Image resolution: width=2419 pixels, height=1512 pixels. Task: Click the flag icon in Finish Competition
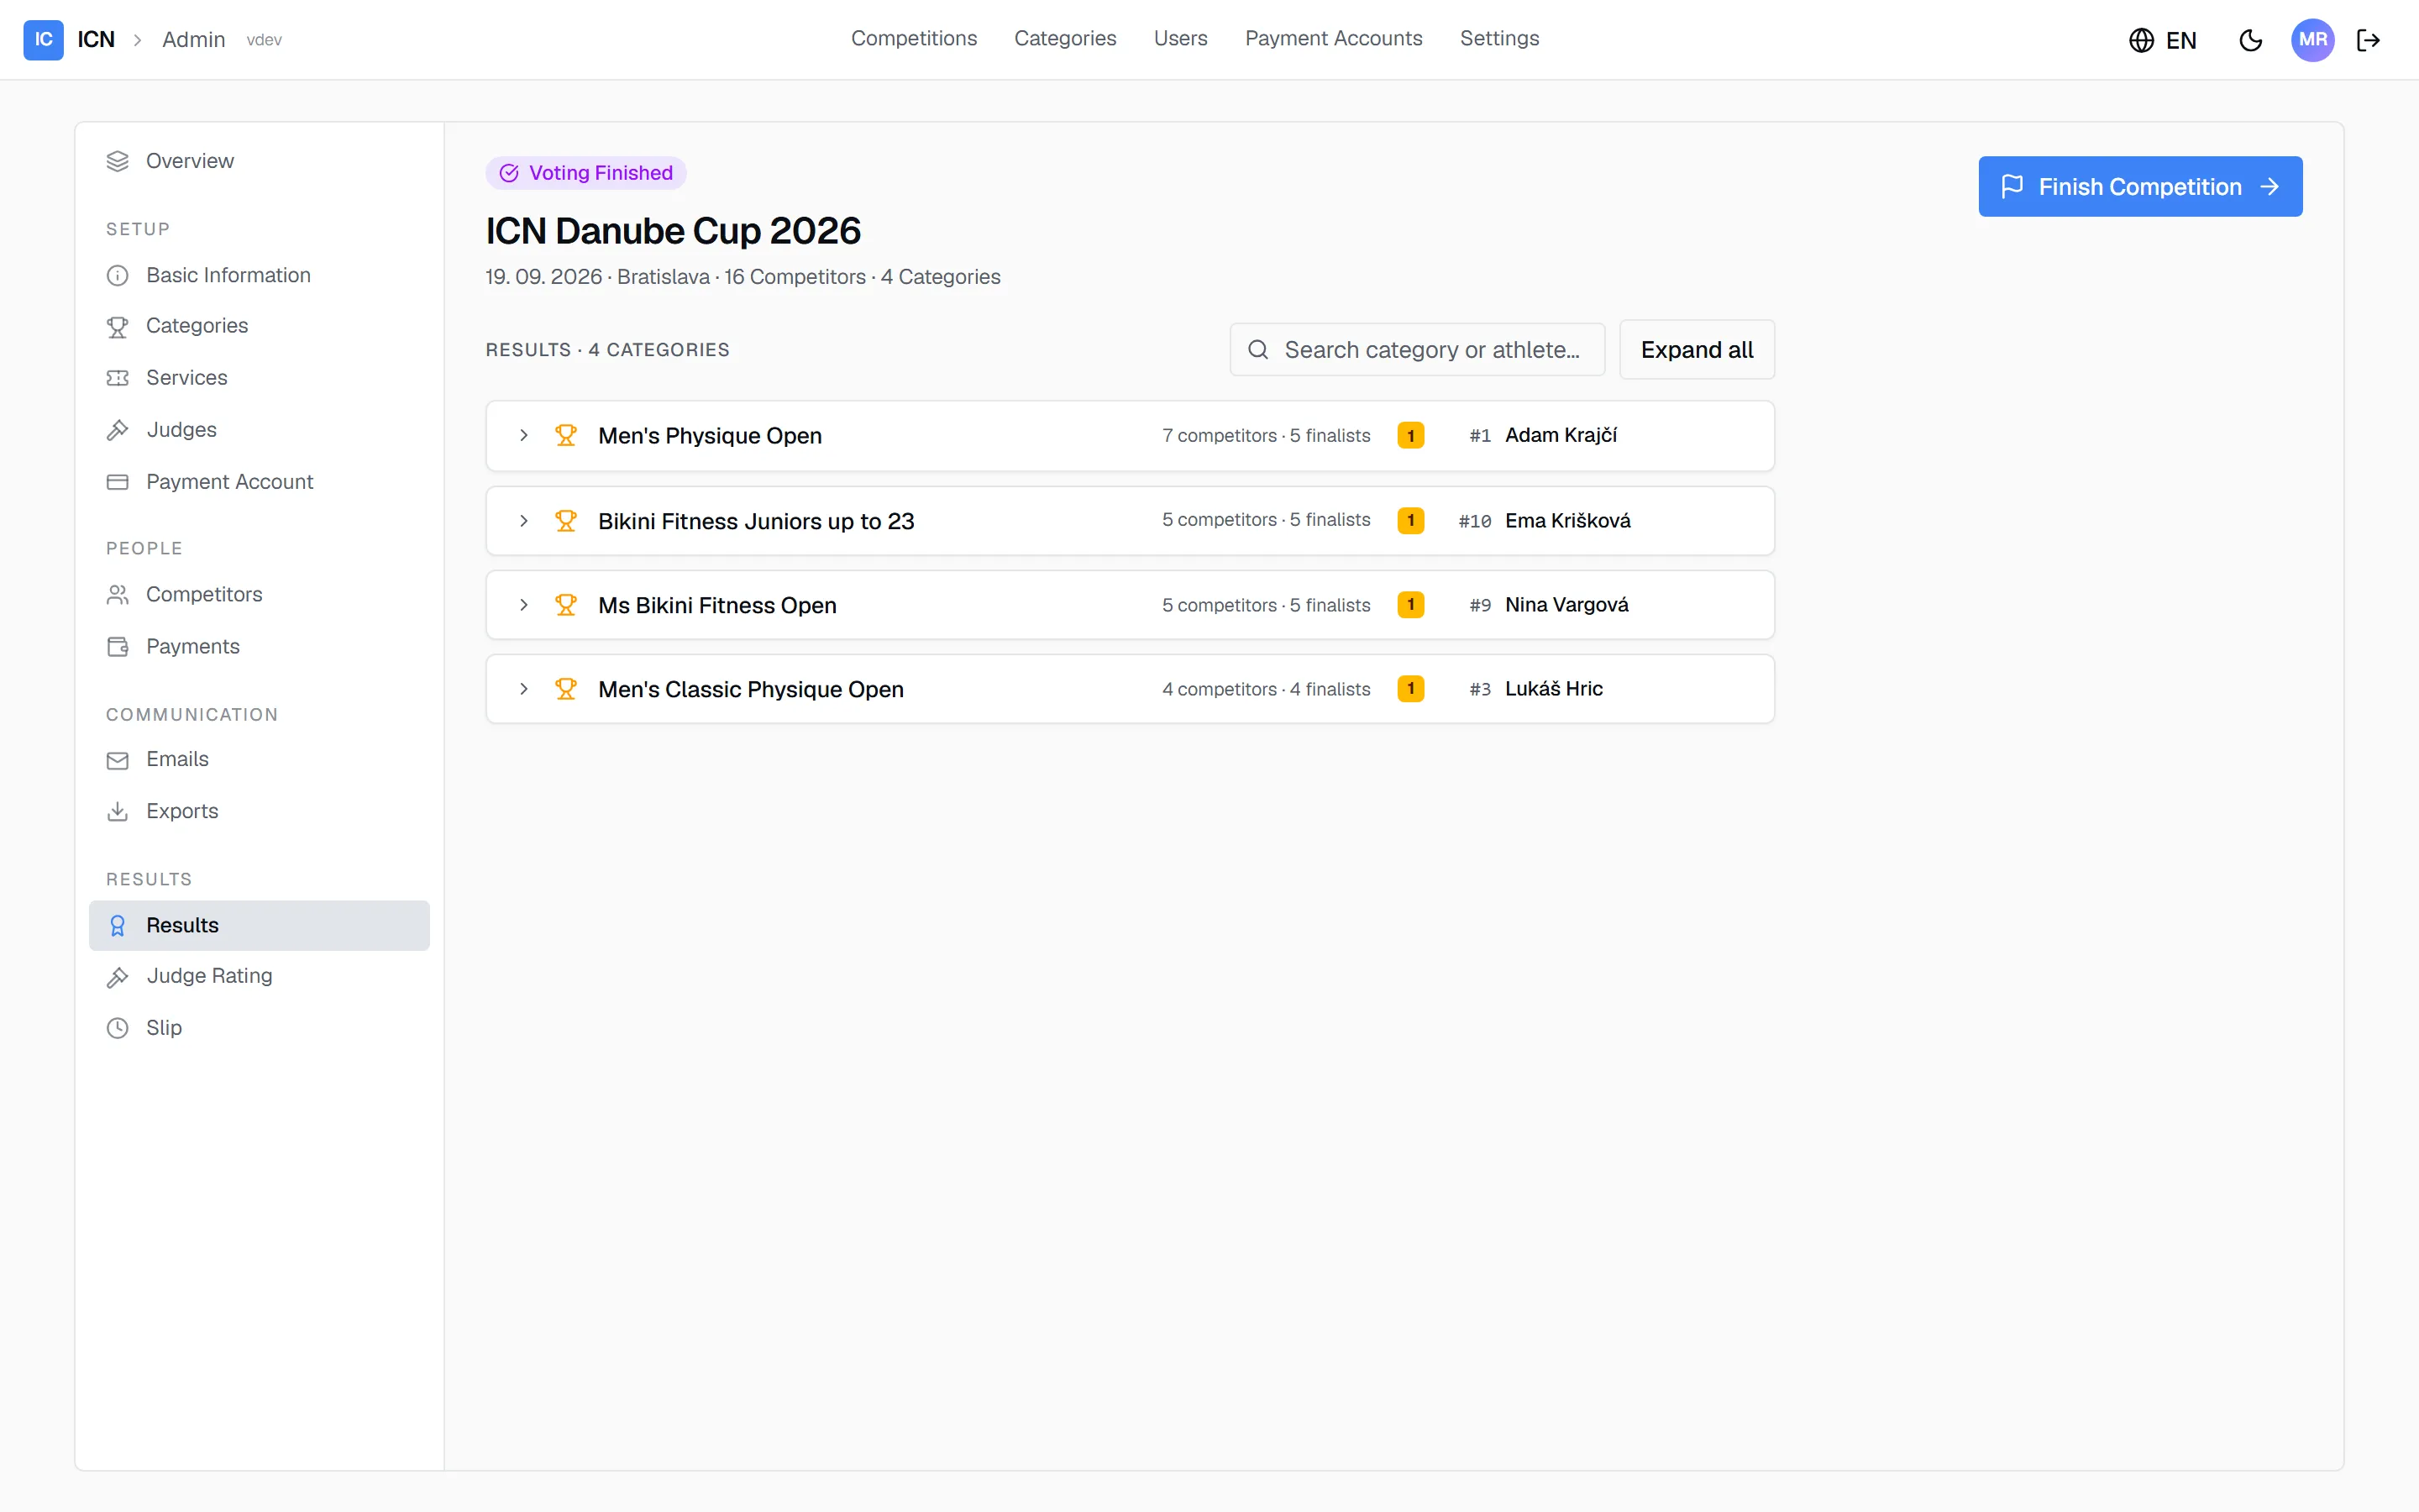coord(2012,187)
